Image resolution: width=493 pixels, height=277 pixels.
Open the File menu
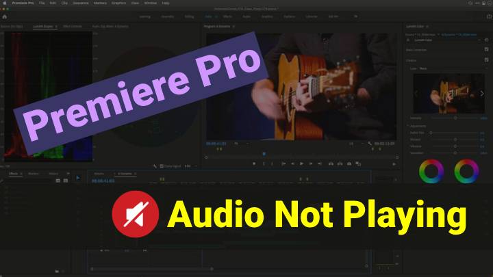pos(42,3)
